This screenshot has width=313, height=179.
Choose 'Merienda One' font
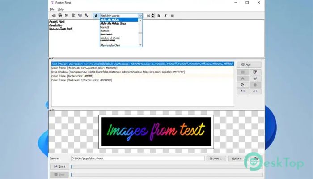point(119,45)
